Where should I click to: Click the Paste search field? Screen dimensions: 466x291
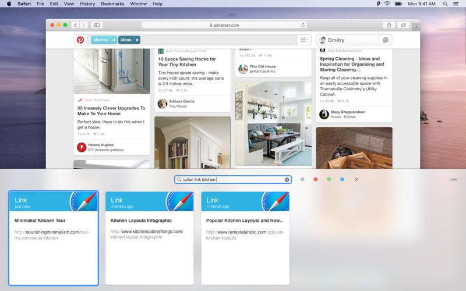coord(232,179)
